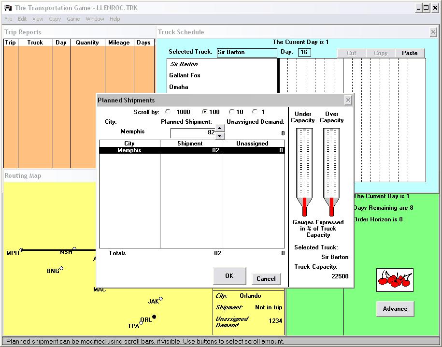This screenshot has height=347, width=442.
Task: Click the truck icon in the title bar
Action: [x=8, y=8]
